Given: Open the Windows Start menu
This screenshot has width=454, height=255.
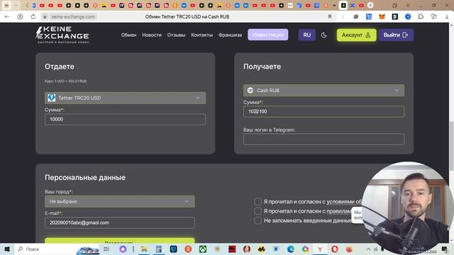Looking at the screenshot, I should (x=7, y=249).
